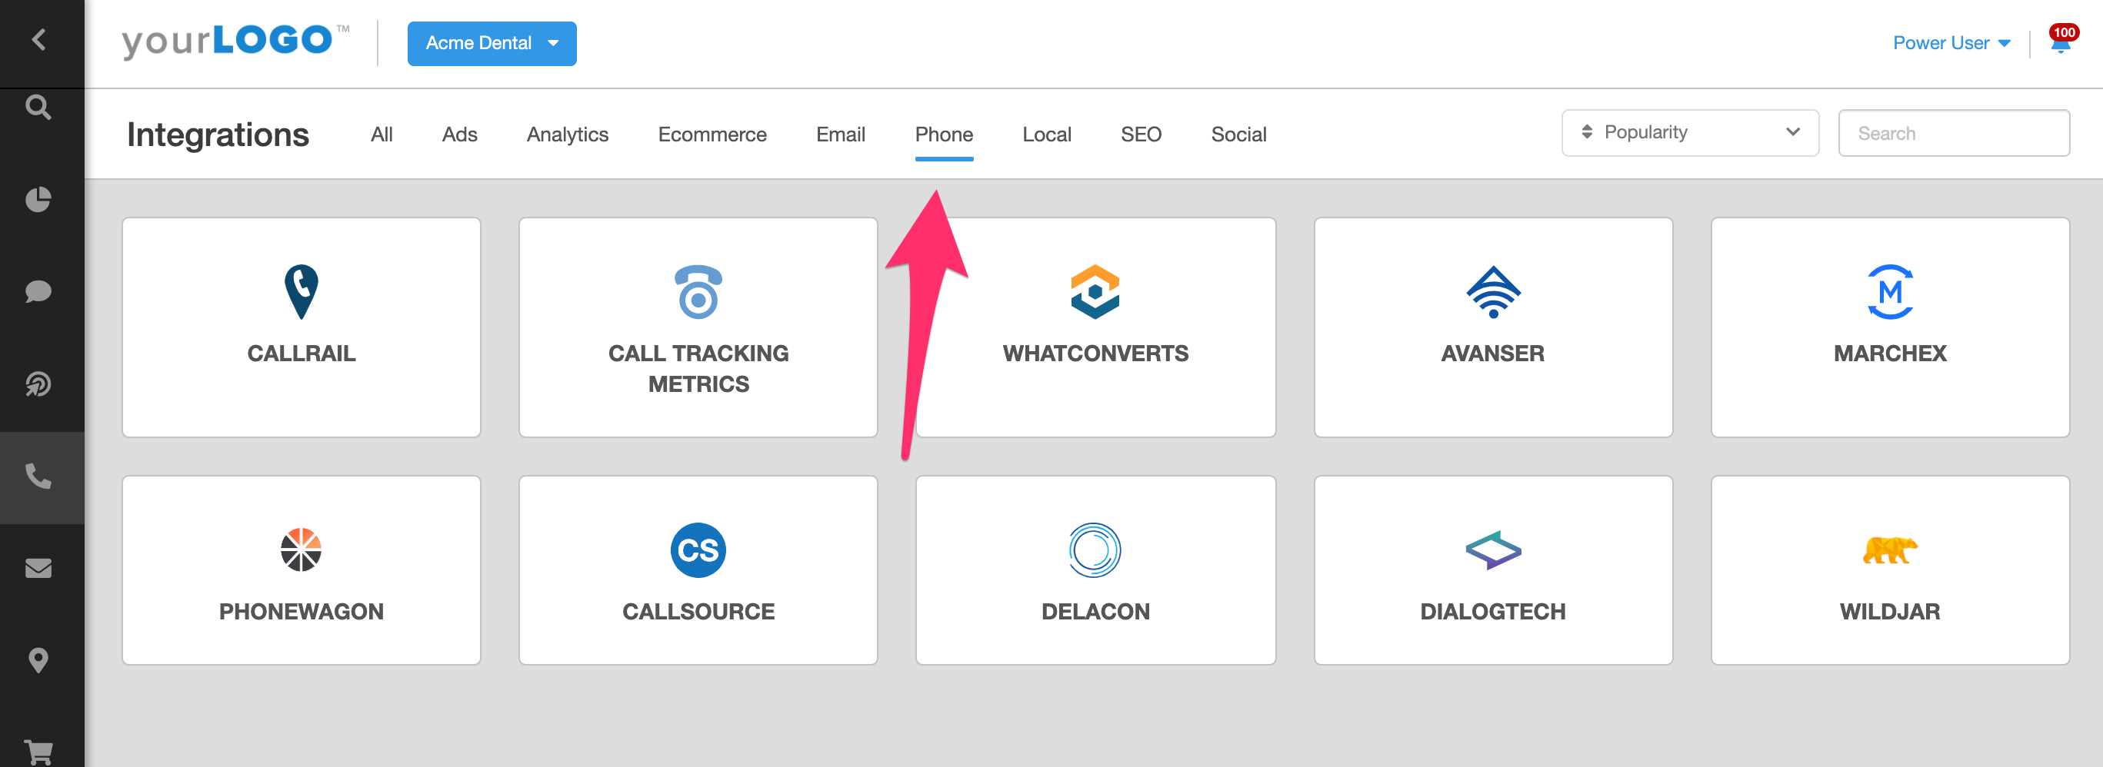Open the Power User account menu
Viewport: 2103px width, 767px height.
[1951, 43]
